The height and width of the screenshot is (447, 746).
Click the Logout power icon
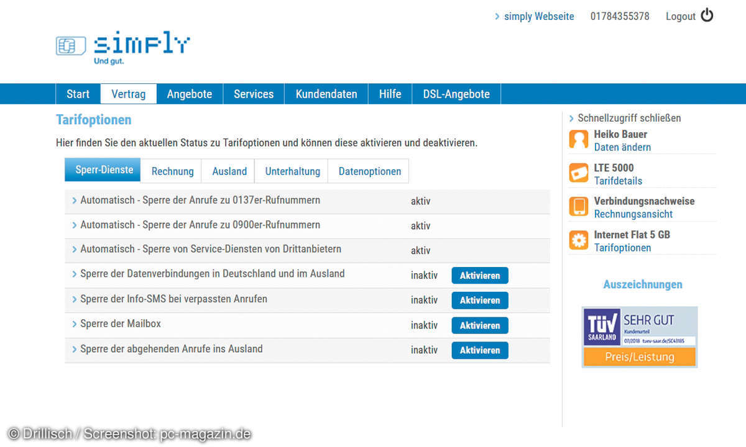pyautogui.click(x=707, y=16)
